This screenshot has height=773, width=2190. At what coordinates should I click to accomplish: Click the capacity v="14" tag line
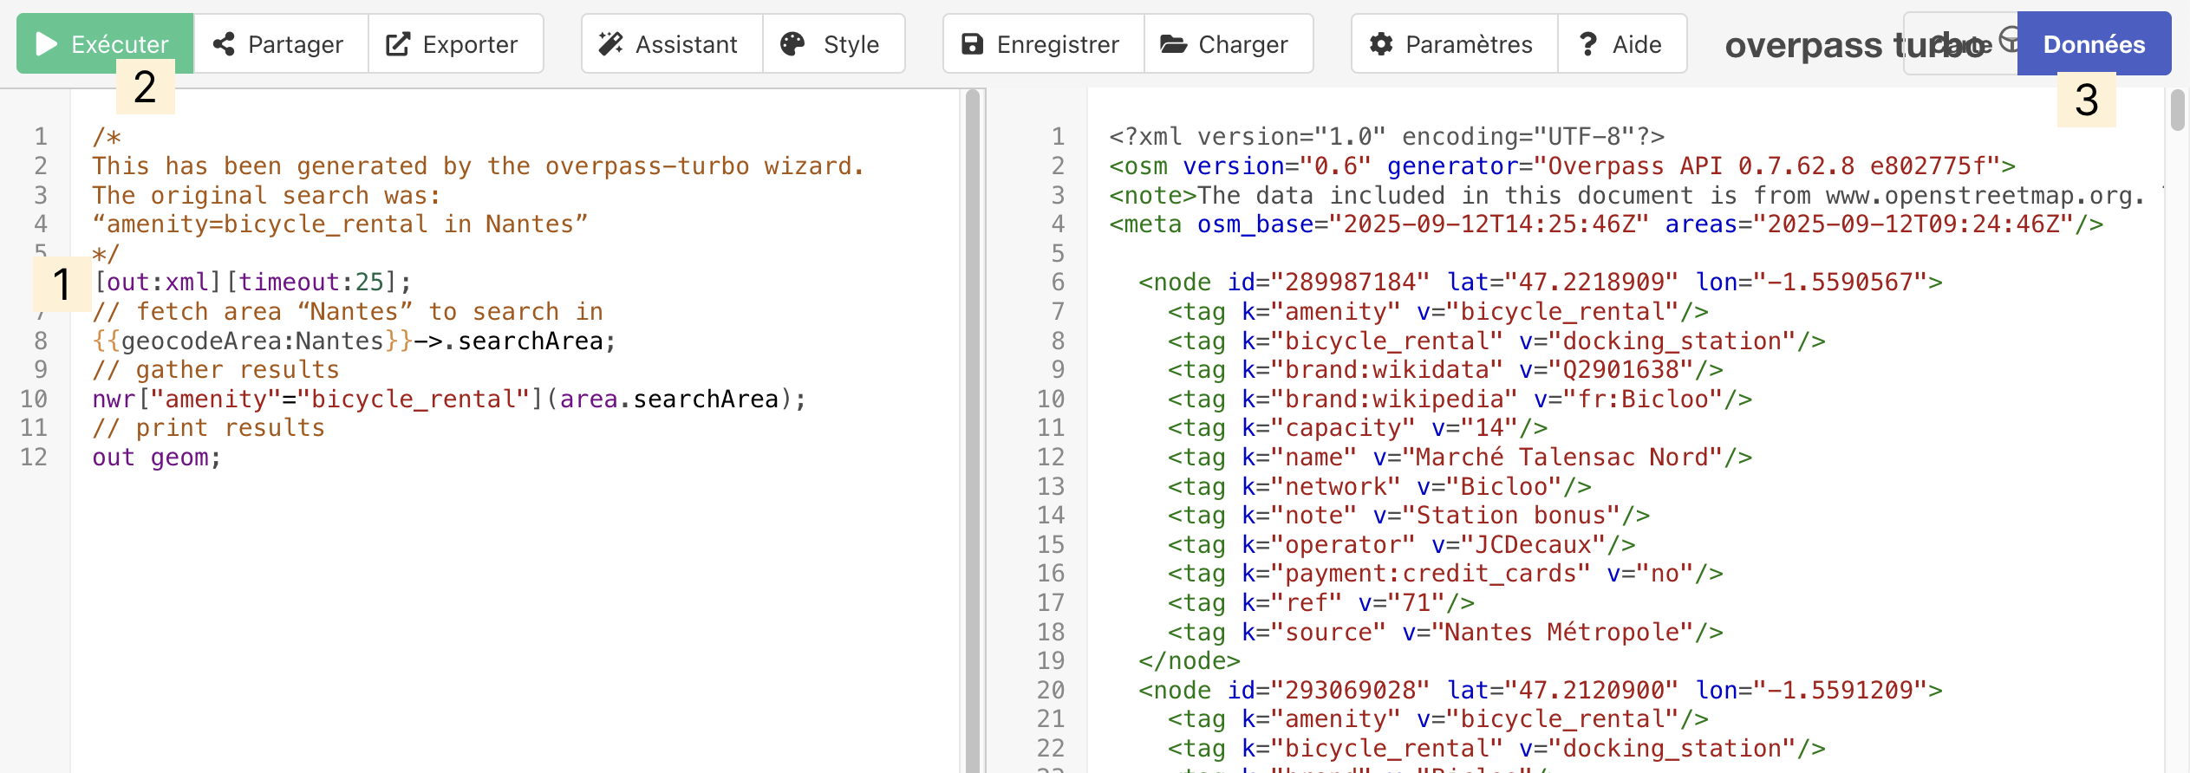tap(1358, 427)
